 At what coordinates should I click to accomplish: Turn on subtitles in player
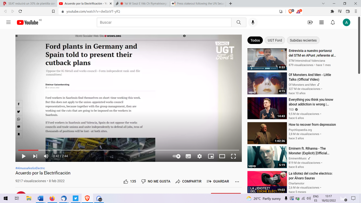[x=188, y=156]
